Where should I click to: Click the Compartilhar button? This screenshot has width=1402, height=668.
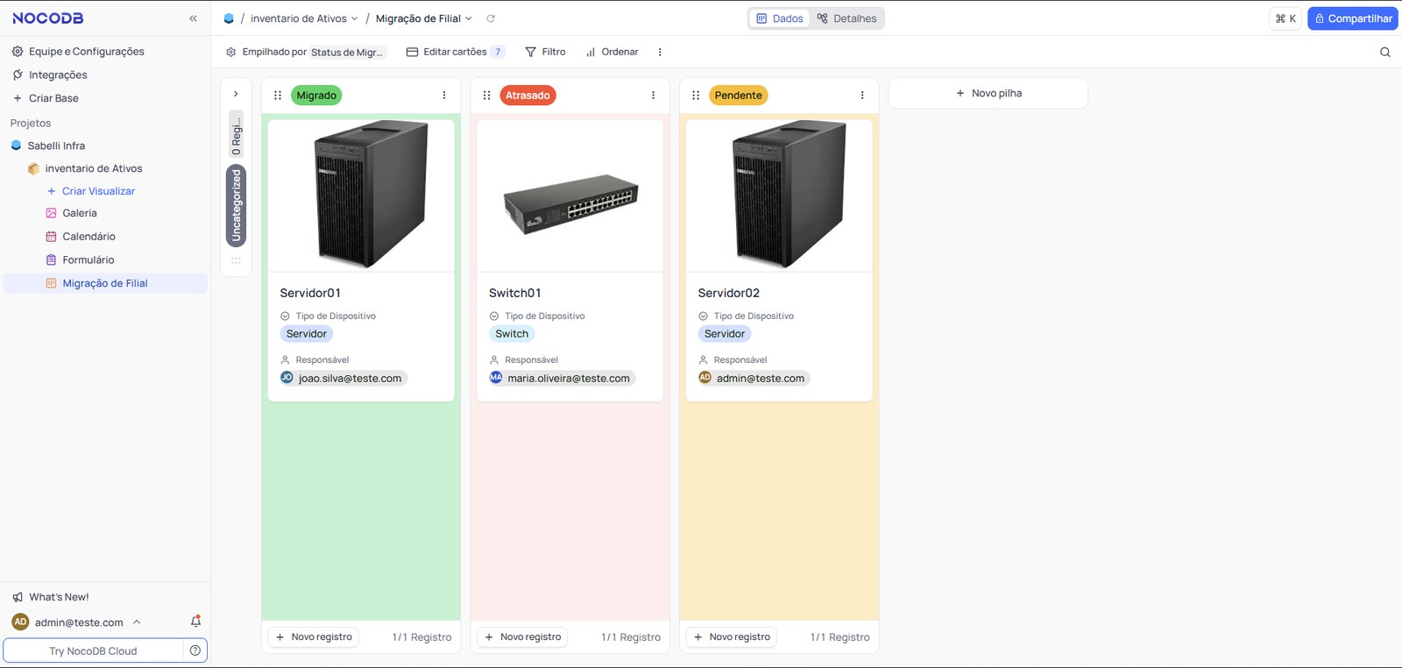[1352, 18]
